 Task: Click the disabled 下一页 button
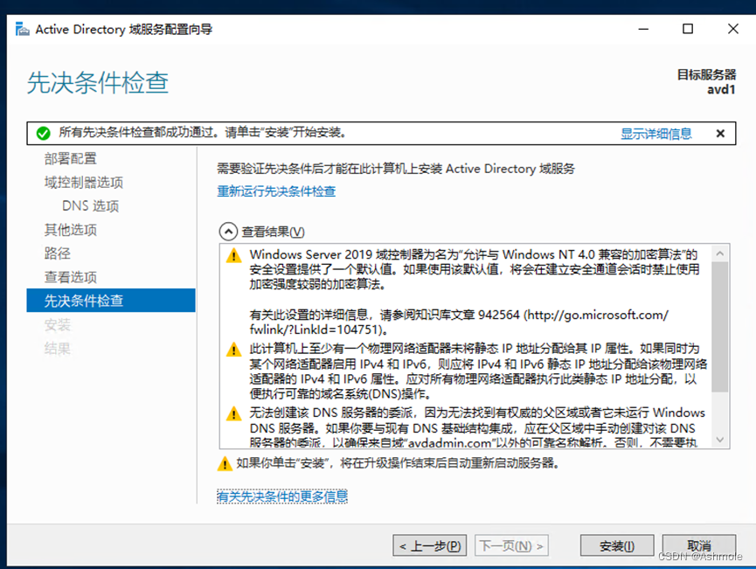click(511, 545)
